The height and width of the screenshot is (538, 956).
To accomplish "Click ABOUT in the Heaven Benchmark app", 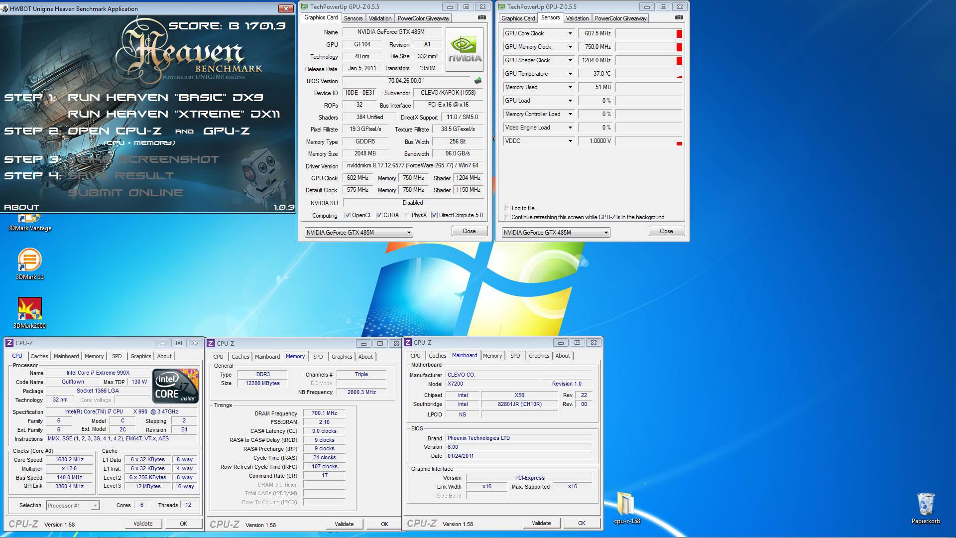I will click(21, 207).
